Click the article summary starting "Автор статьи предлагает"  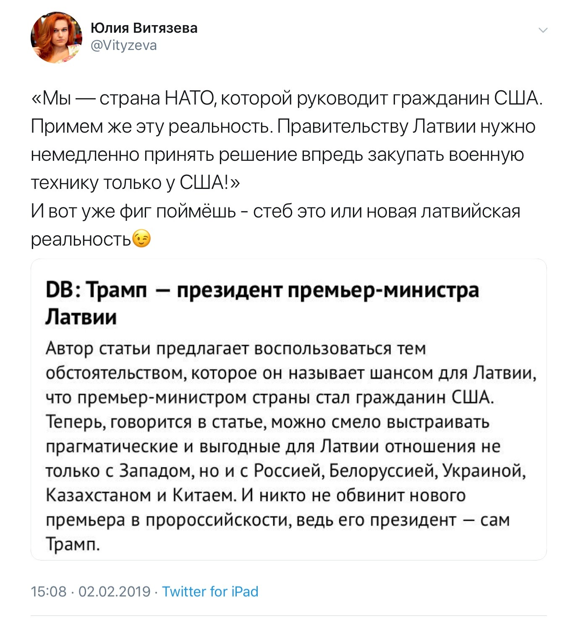point(235,348)
